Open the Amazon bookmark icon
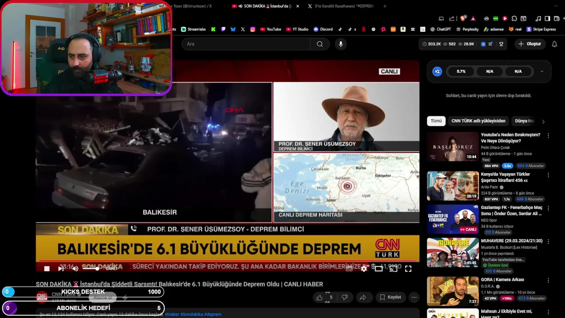The width and height of the screenshot is (565, 318). pos(403,29)
